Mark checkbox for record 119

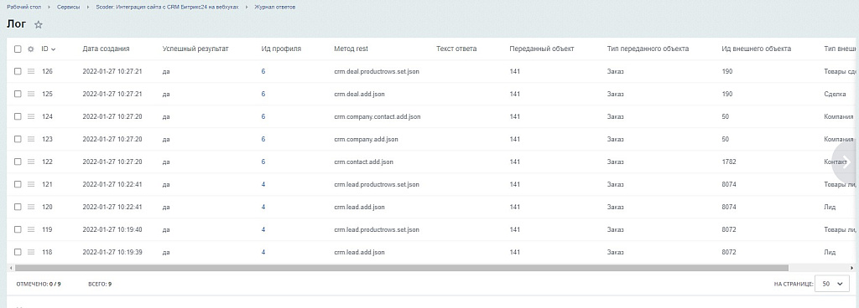click(18, 230)
